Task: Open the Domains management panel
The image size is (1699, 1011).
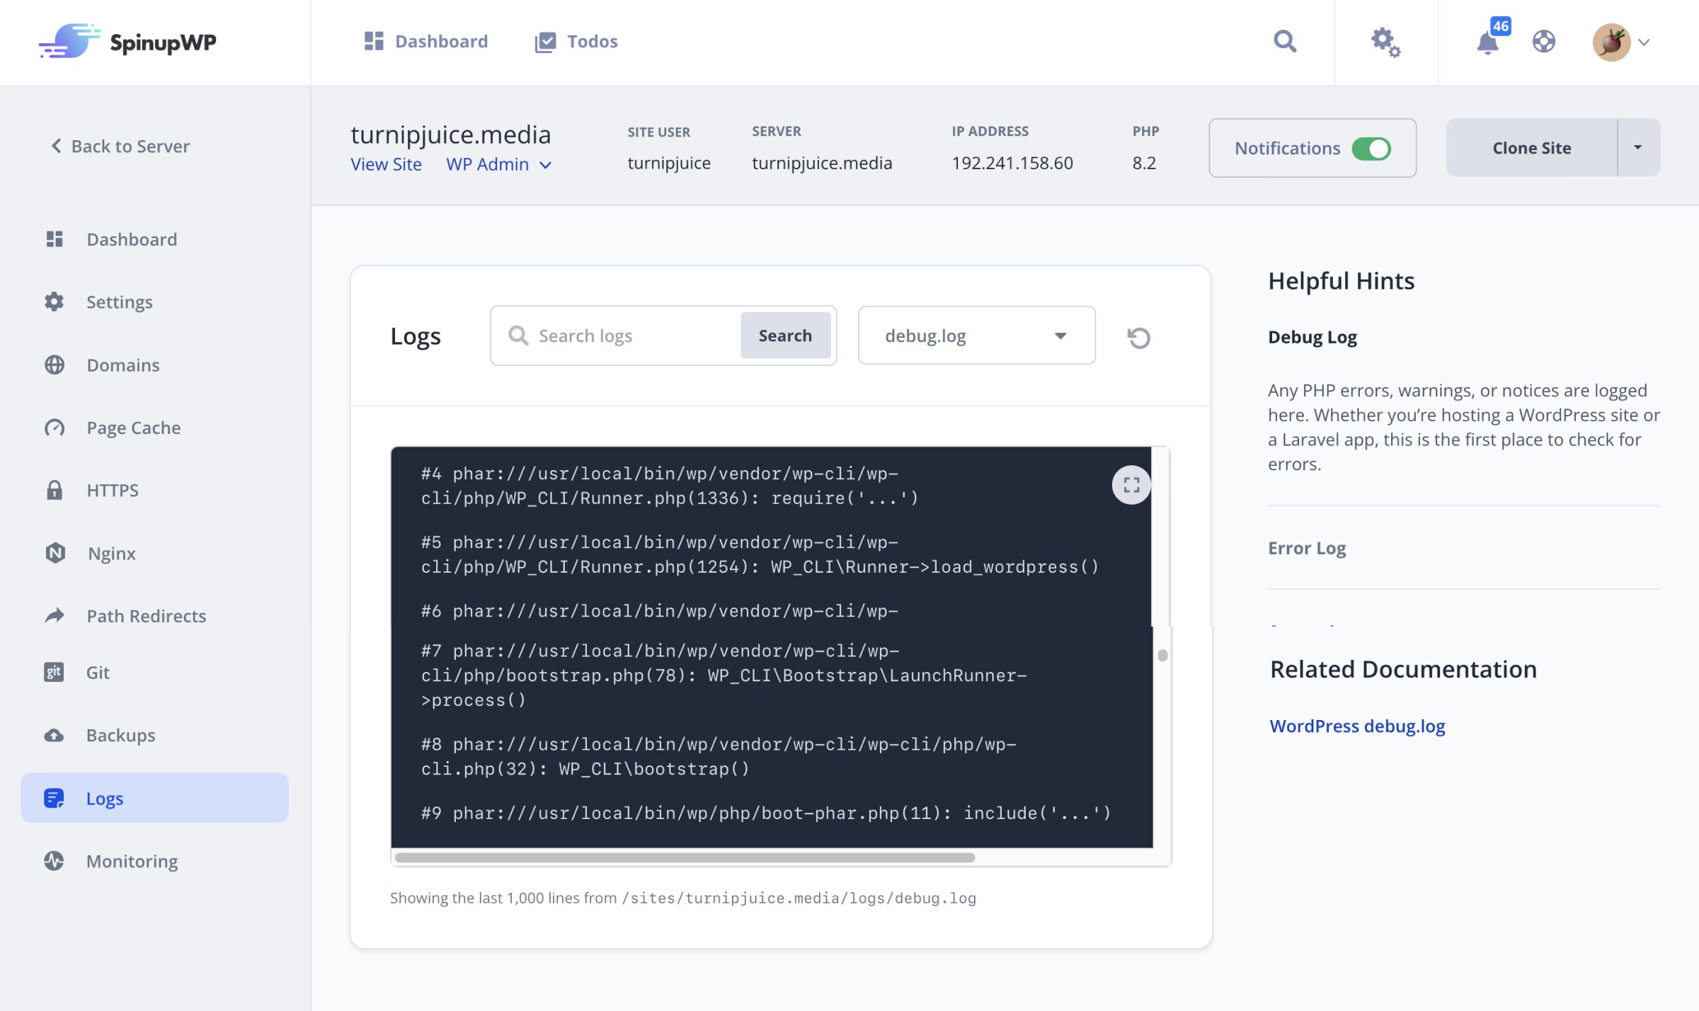Action: pyautogui.click(x=122, y=363)
